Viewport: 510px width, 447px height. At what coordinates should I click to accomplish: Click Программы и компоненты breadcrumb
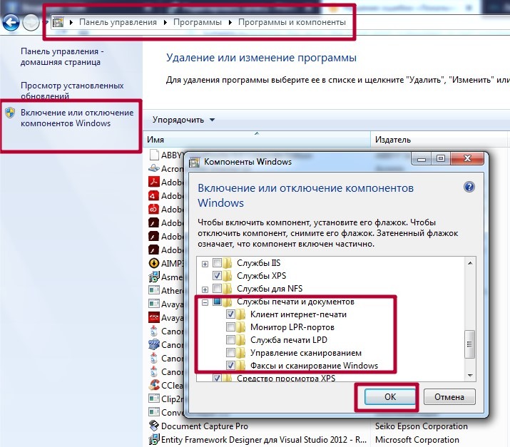click(x=292, y=22)
